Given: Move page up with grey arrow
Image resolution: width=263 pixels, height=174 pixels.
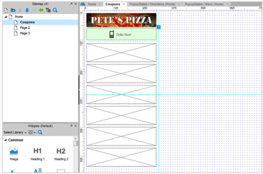Looking at the screenshot, I should (x=20, y=10).
